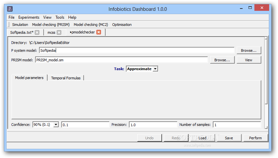Switch to Temporal Formulas tab

[x=66, y=78]
